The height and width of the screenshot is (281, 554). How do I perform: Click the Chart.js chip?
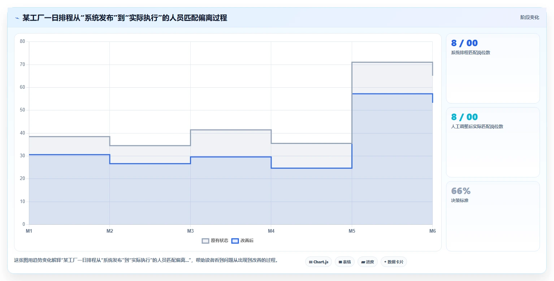(319, 262)
